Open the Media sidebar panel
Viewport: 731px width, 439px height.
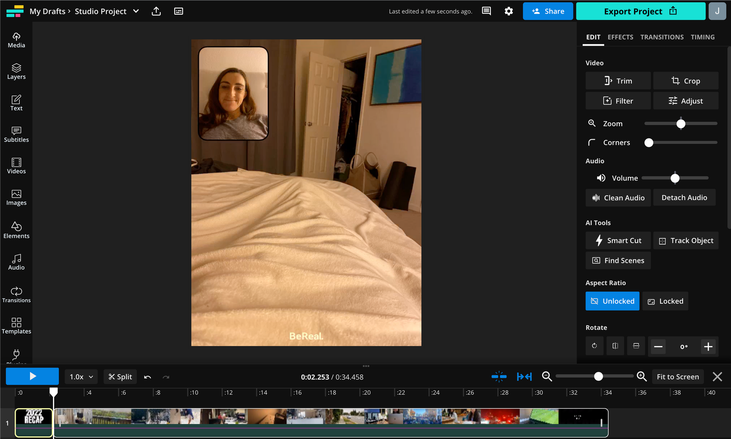tap(16, 40)
